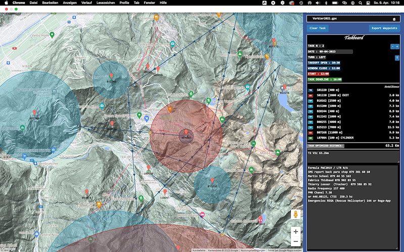Click the B21173 waypoint pin on the map
This screenshot has width=404, height=252.
pos(274,41)
